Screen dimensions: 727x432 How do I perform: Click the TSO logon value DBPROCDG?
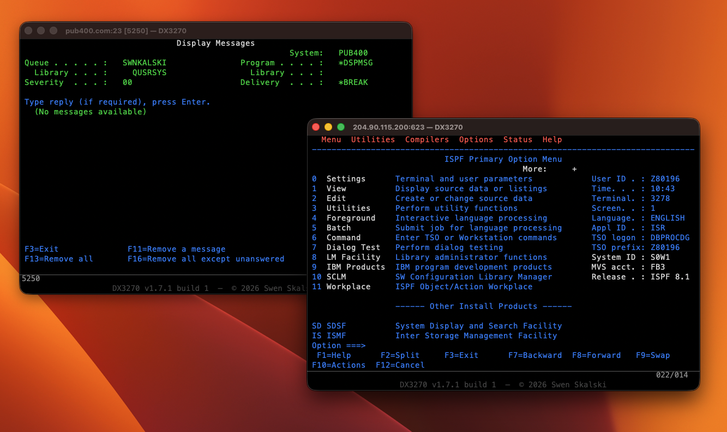[670, 238]
